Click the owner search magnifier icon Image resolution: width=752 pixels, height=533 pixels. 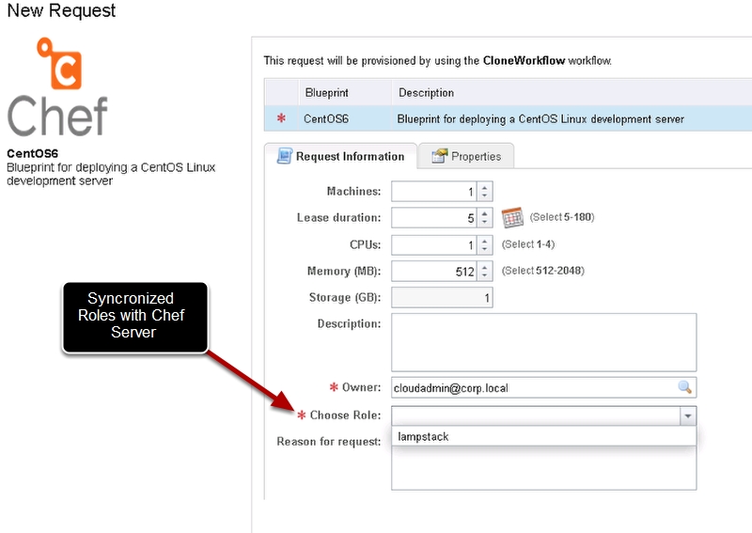684,387
